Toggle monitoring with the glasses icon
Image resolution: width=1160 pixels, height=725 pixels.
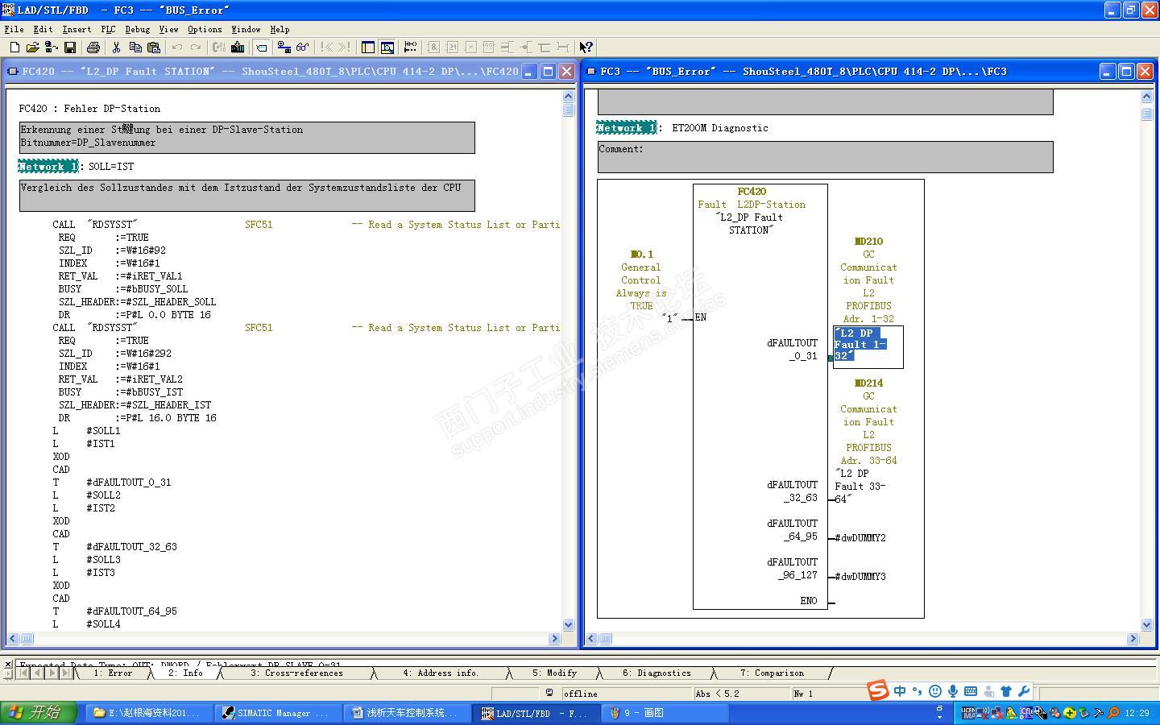pos(303,48)
